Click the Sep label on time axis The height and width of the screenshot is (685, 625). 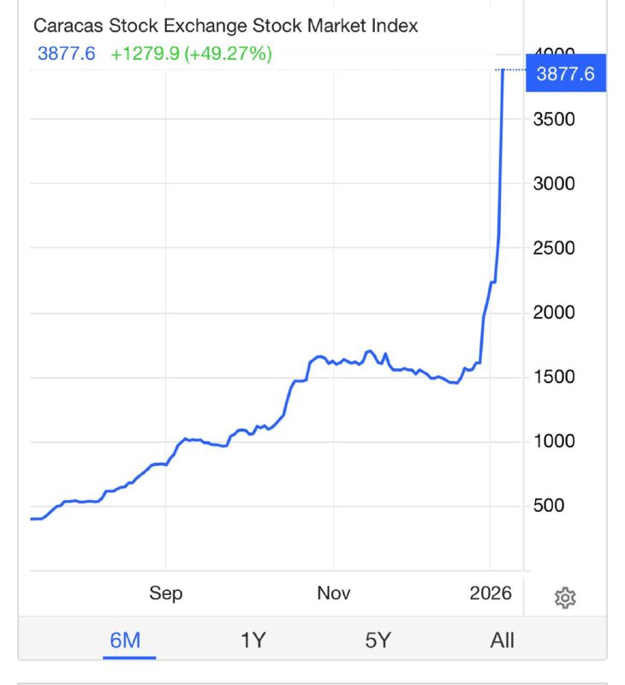[x=165, y=593]
